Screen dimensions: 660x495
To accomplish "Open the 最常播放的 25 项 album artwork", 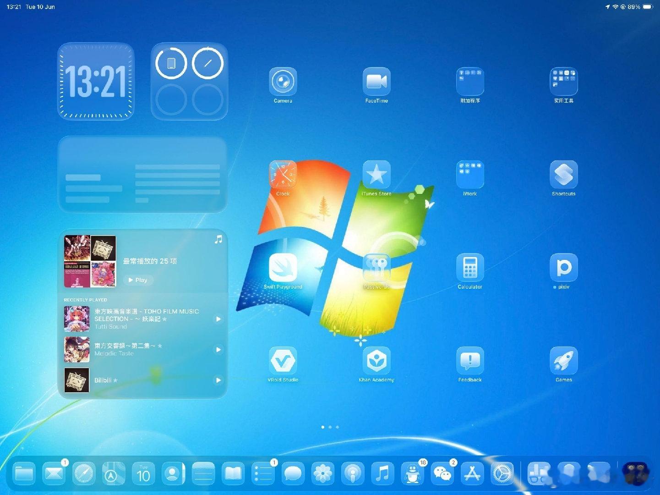I will pyautogui.click(x=90, y=261).
